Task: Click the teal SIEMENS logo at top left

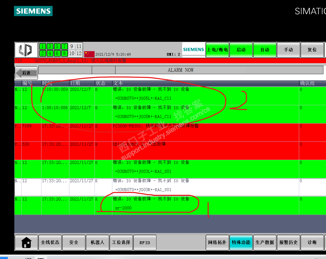Action: click(33, 11)
